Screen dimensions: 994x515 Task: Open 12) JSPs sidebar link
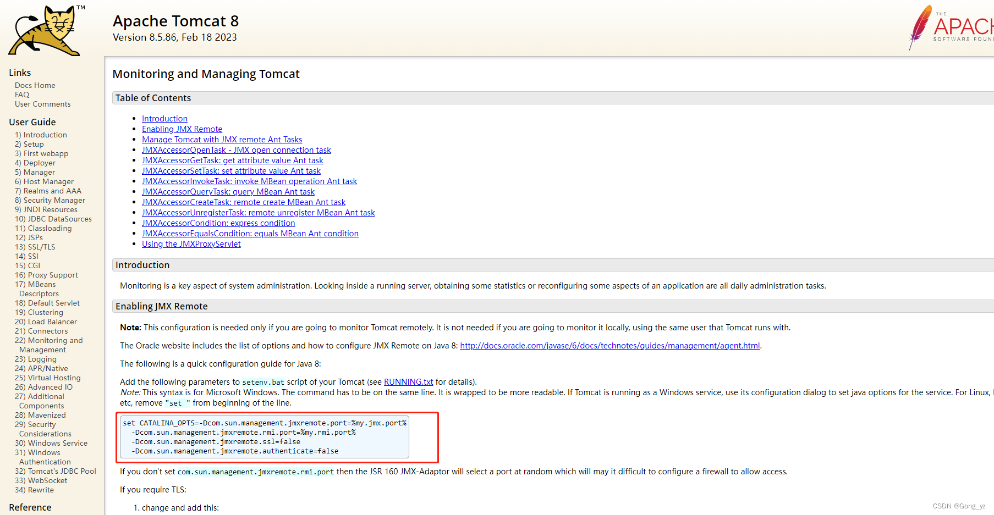pos(29,237)
